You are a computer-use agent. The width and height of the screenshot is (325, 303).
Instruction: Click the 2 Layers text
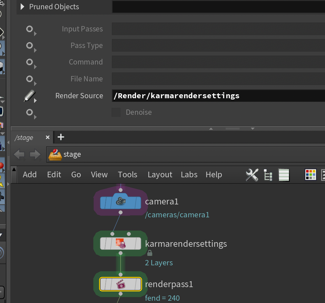[x=159, y=263]
